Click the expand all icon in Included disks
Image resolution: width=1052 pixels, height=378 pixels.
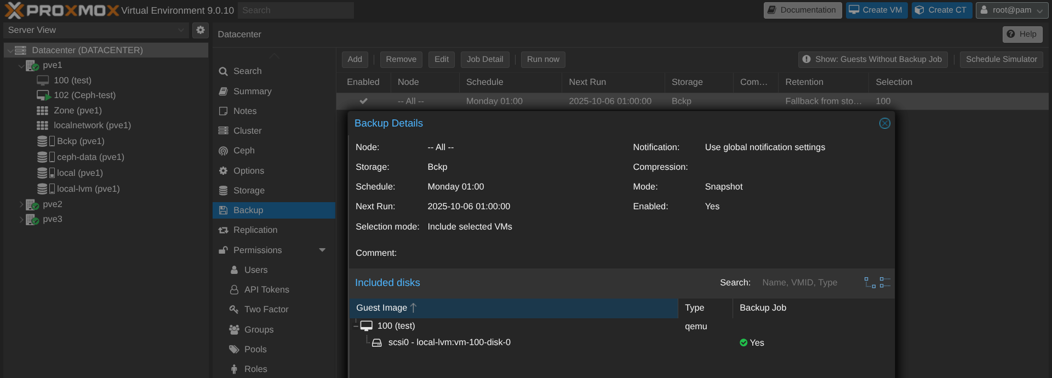pyautogui.click(x=870, y=283)
